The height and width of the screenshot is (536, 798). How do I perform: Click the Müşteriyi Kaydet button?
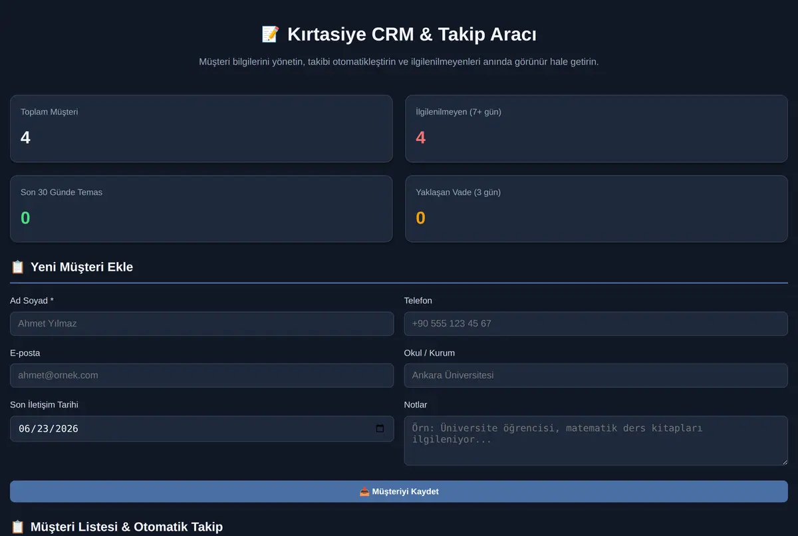[x=399, y=491]
